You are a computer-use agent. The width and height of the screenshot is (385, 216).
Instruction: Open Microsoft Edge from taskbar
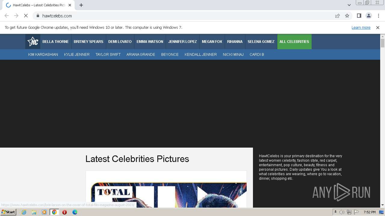pos(75,212)
